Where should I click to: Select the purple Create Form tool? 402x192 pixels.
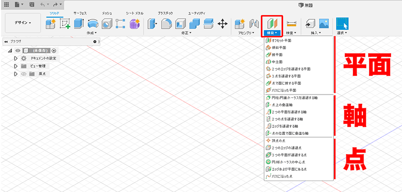click(x=134, y=24)
